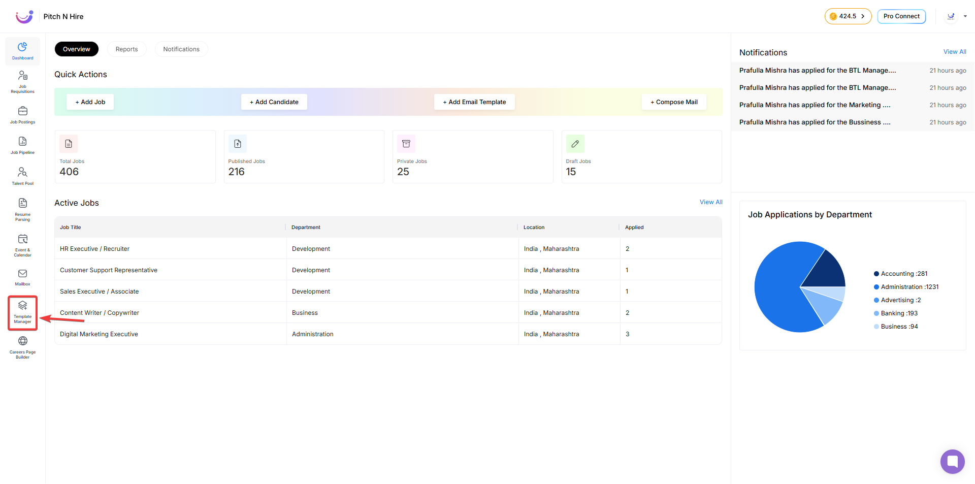This screenshot has height=484, width=975.
Task: Click the + Add Candidate button
Action: [274, 102]
